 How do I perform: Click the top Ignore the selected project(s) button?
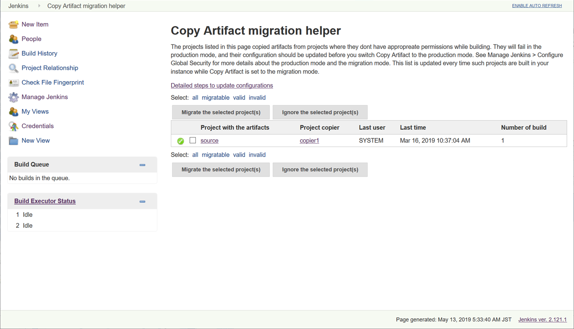click(x=320, y=113)
